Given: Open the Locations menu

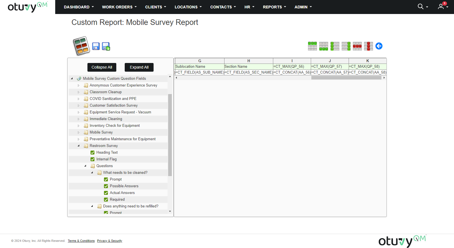Looking at the screenshot, I should (188, 7).
